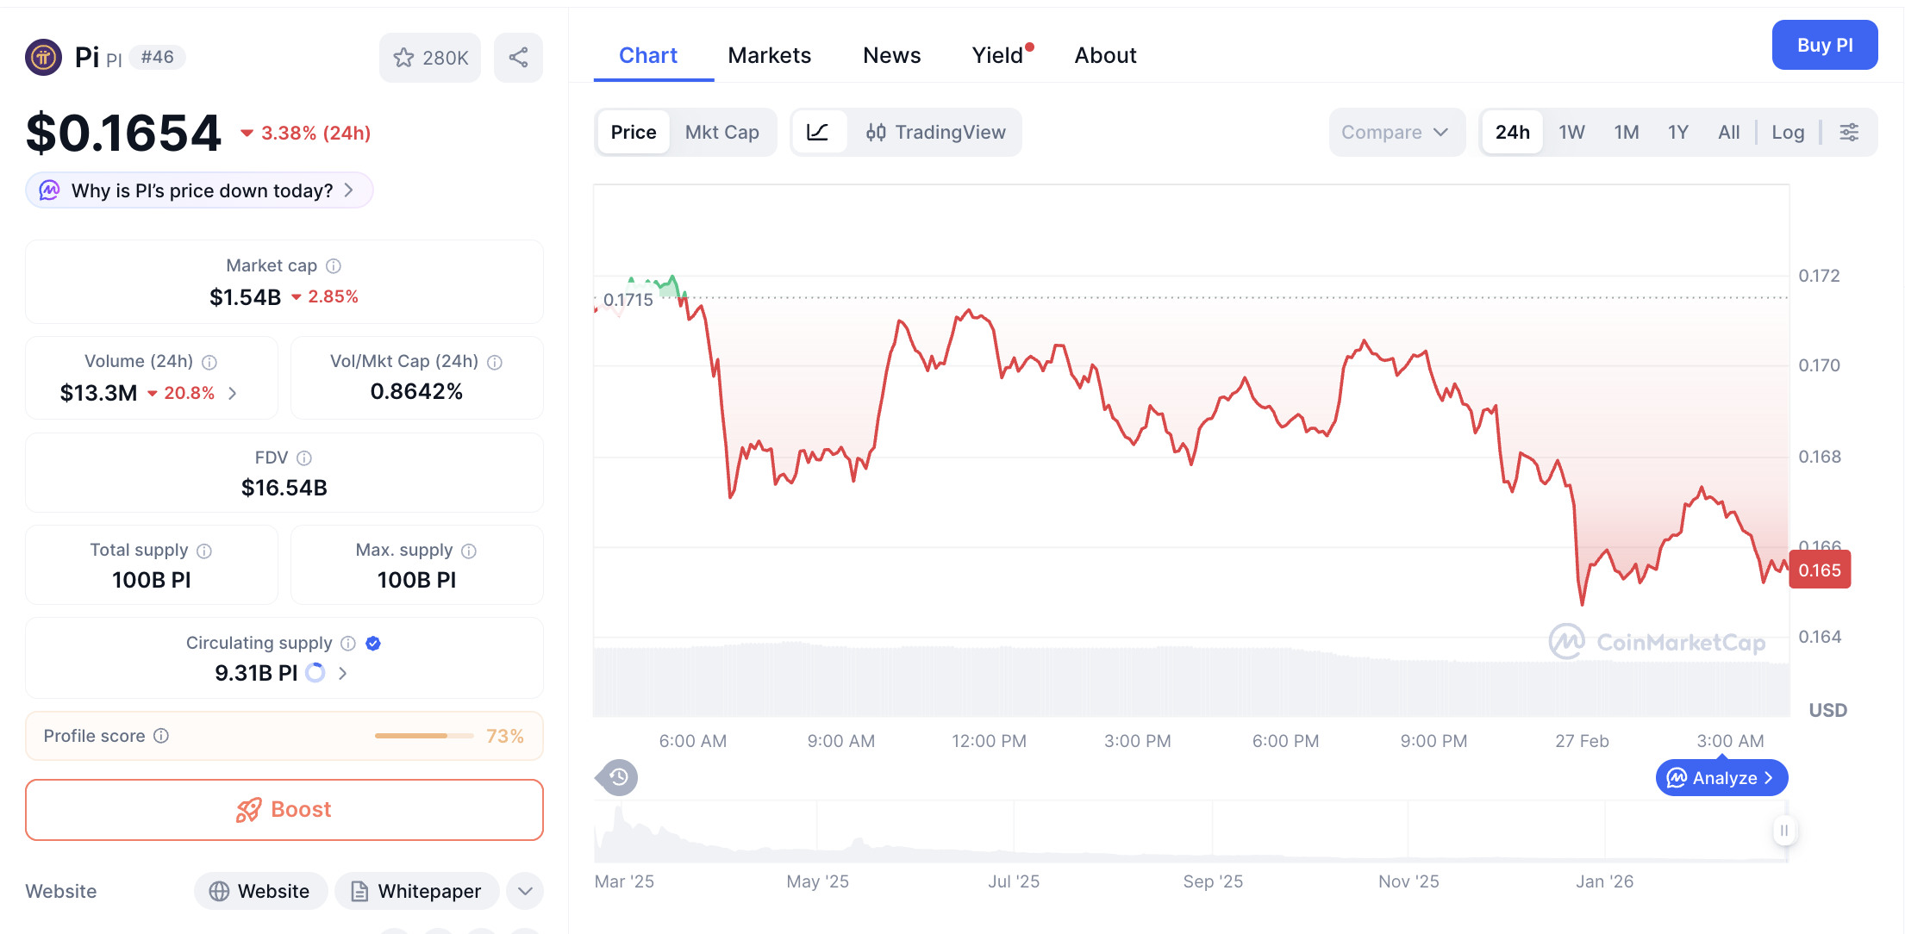Pause live chart updates with the pause control
Viewport: 1905px width, 934px height.
(x=1784, y=831)
